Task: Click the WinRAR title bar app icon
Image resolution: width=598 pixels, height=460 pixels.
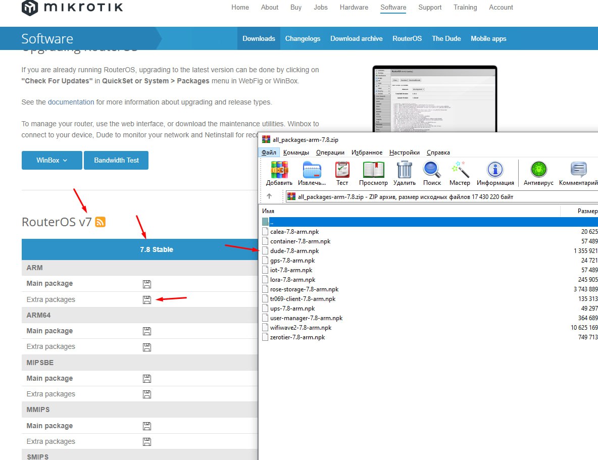Action: [x=266, y=139]
